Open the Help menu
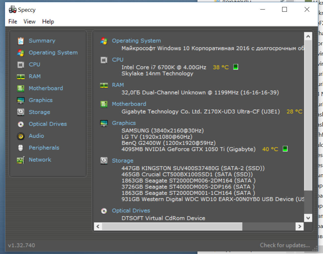Image resolution: width=323 pixels, height=254 pixels. pyautogui.click(x=48, y=22)
